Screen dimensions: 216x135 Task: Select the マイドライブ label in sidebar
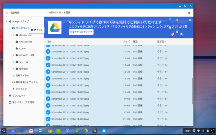pos(22,28)
